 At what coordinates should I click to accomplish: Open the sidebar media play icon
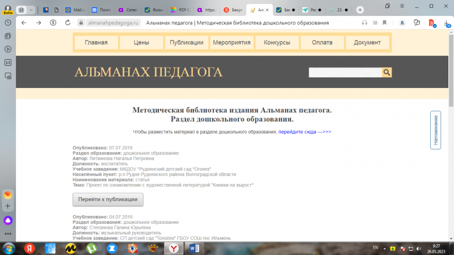8,49
